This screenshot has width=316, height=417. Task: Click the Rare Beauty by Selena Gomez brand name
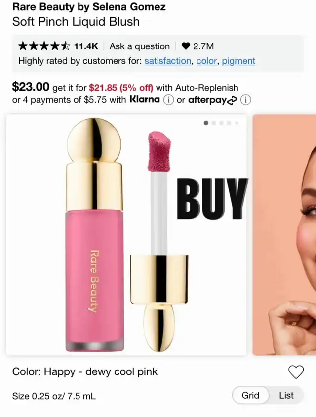[89, 6]
